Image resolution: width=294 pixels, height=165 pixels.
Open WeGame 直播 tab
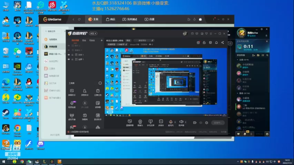click(x=150, y=19)
